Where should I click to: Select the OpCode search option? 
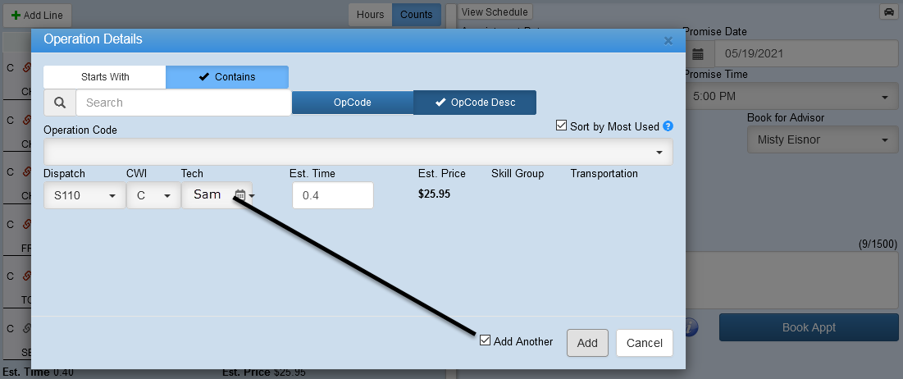[x=353, y=103]
